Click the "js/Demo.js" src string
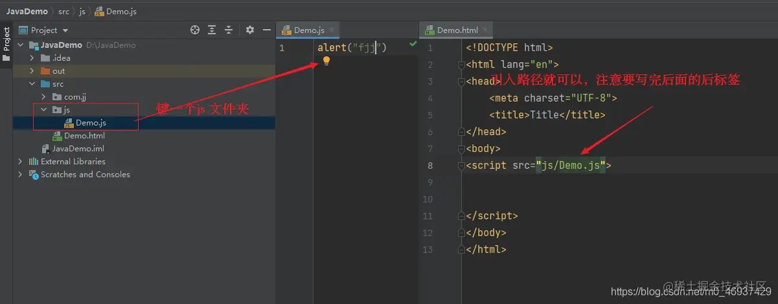 point(571,166)
